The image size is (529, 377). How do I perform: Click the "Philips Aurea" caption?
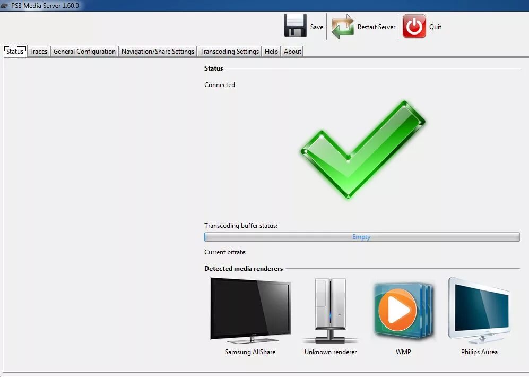point(480,352)
